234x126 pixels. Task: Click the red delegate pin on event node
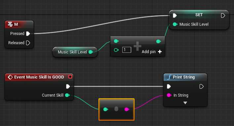70,77
